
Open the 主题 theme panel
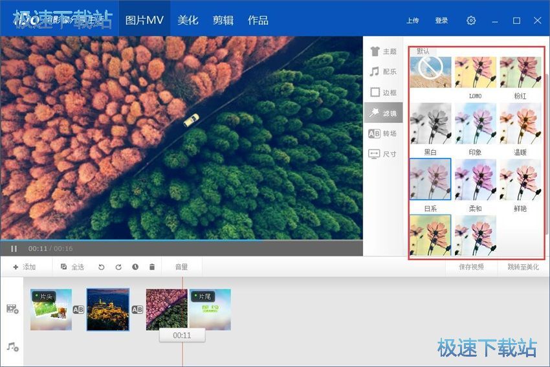pos(383,51)
